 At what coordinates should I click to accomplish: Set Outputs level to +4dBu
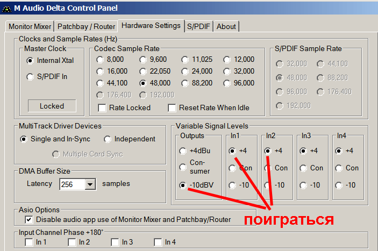point(184,152)
